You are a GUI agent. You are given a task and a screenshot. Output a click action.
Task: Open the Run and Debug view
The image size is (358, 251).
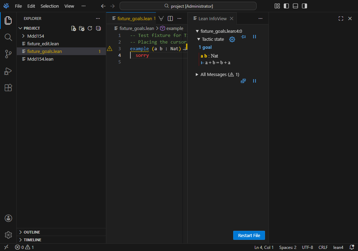[x=8, y=71]
